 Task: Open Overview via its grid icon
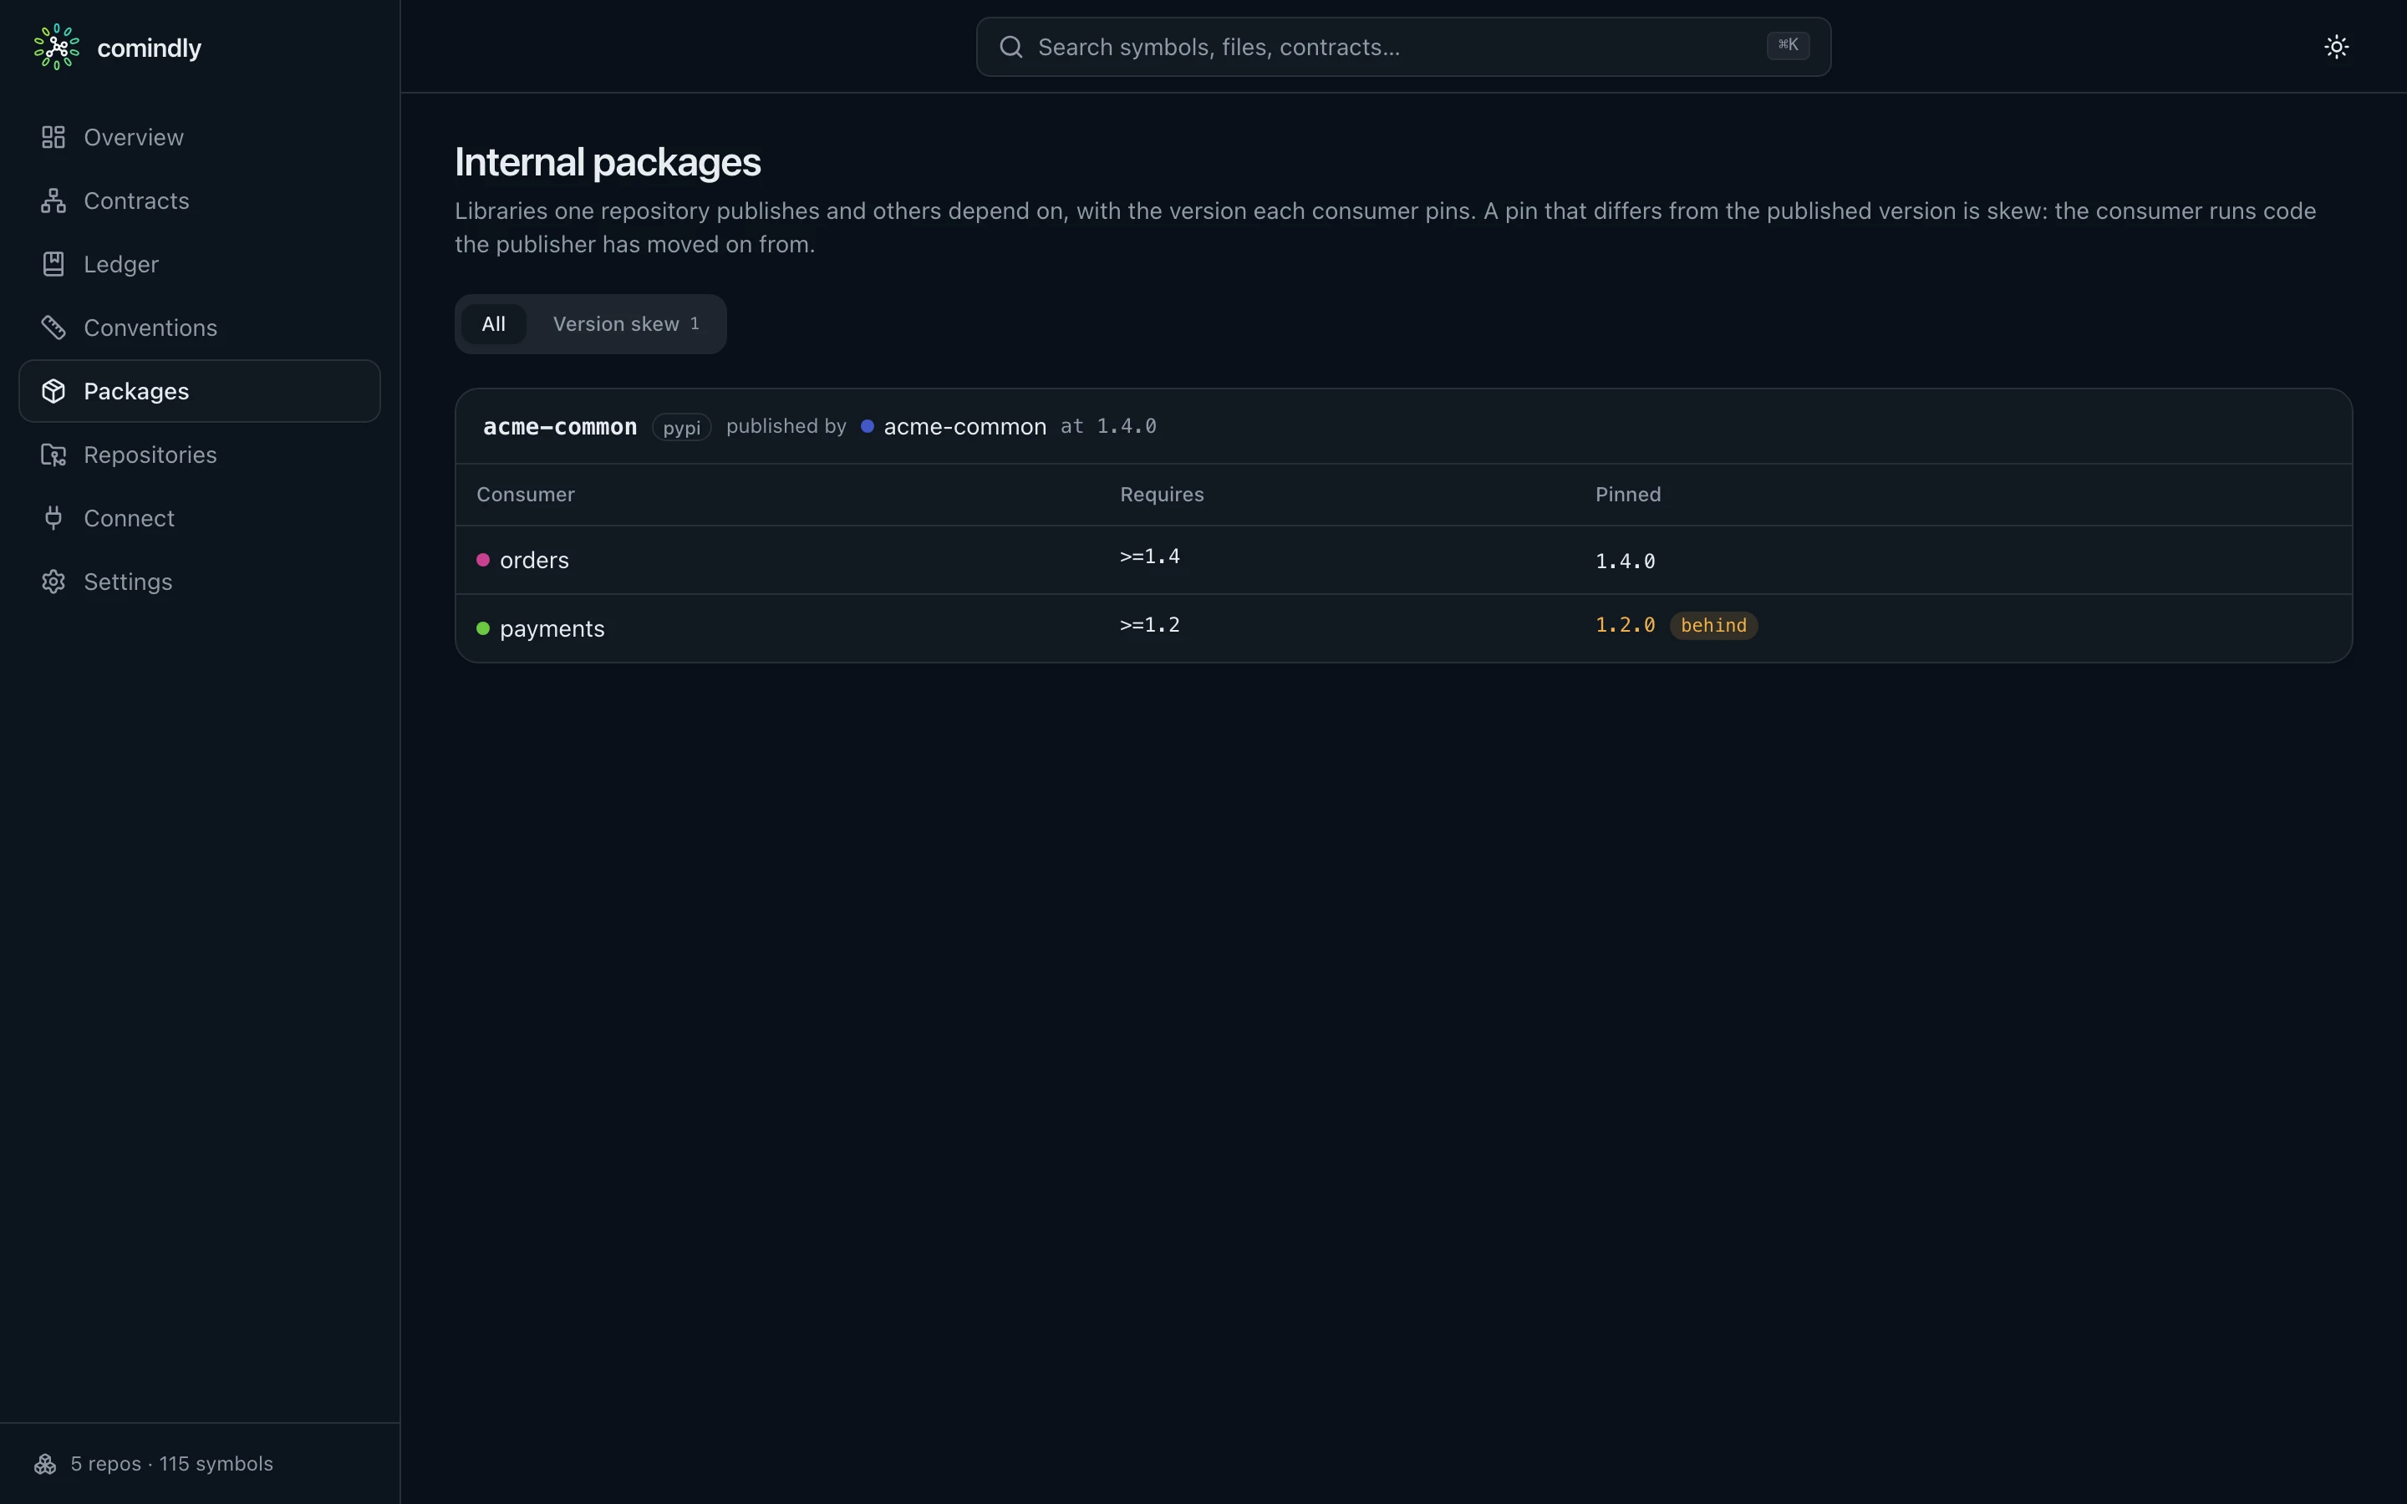pos(53,137)
